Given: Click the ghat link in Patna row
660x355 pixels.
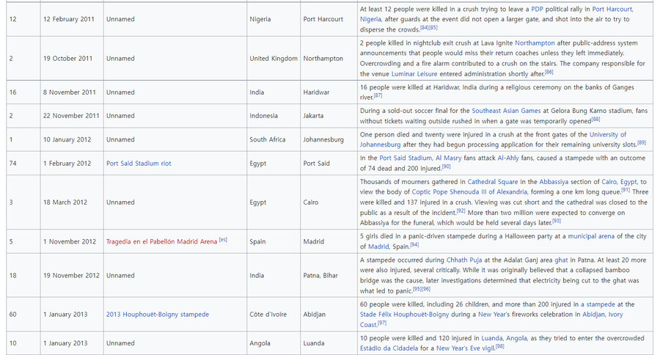Looking at the screenshot, I should pos(561,260).
